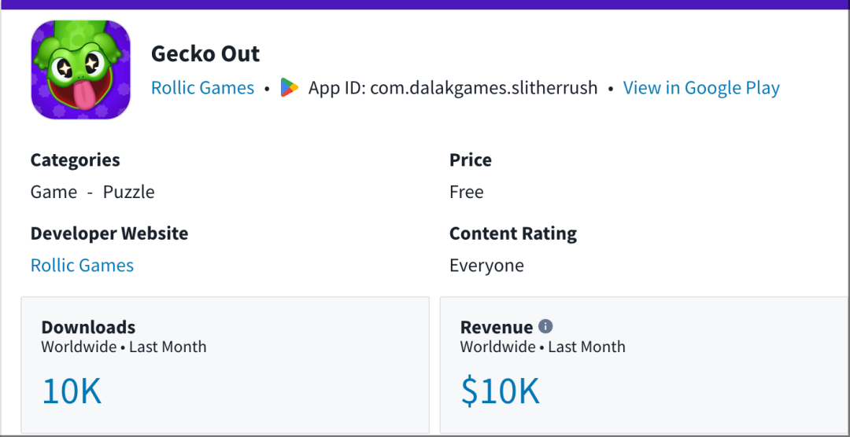Click the Gecko Out app title
This screenshot has width=850, height=437.
205,53
